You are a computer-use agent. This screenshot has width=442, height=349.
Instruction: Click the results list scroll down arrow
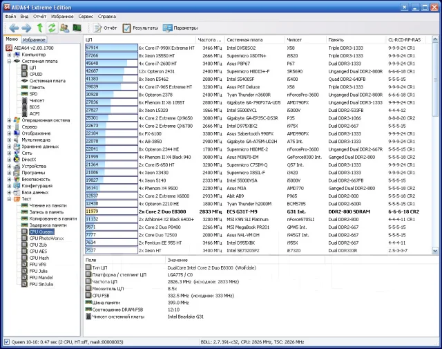point(435,251)
